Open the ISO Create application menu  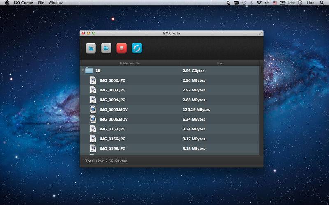23,3
